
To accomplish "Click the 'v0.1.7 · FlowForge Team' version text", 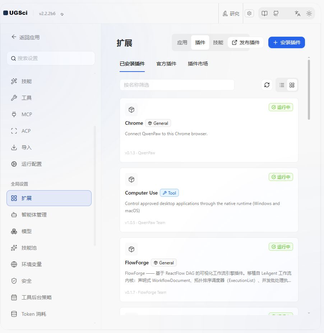I will (145, 292).
